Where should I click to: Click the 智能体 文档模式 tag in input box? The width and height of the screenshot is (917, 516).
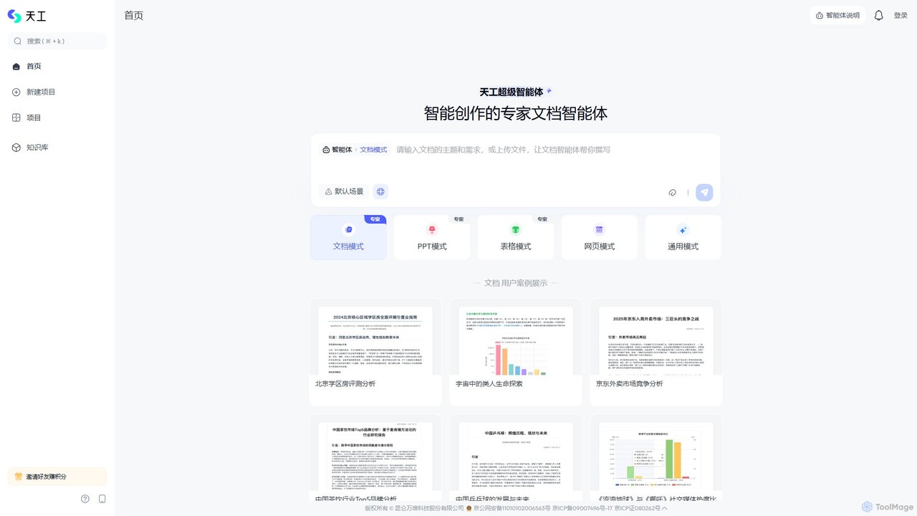tap(355, 150)
